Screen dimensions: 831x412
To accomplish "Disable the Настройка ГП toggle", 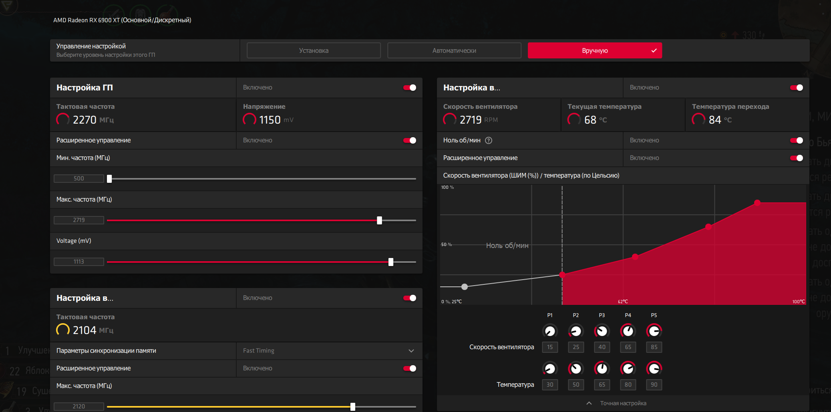I will [410, 88].
